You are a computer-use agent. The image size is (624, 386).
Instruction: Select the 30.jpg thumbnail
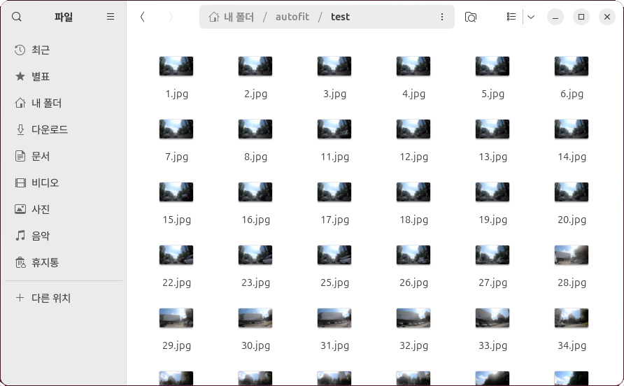[x=255, y=317]
